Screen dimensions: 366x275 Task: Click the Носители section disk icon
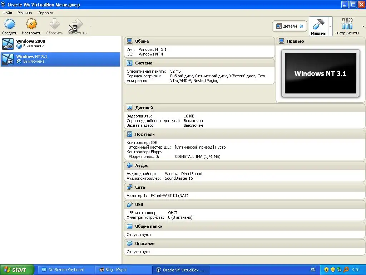pyautogui.click(x=129, y=134)
